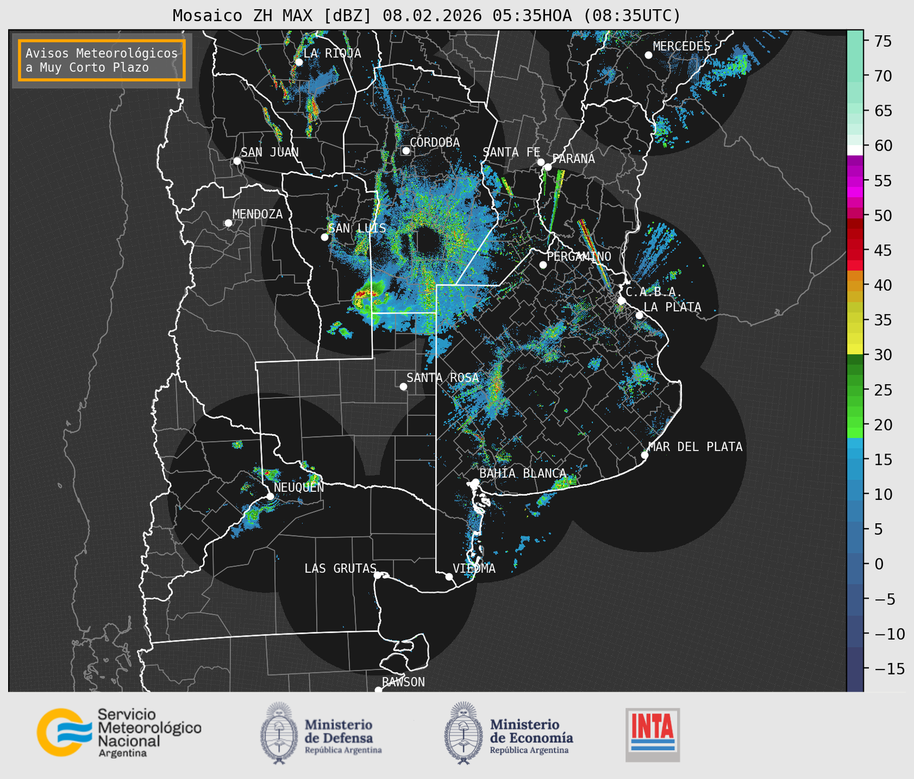The width and height of the screenshot is (914, 779).
Task: Click the INTA logo
Action: [652, 734]
